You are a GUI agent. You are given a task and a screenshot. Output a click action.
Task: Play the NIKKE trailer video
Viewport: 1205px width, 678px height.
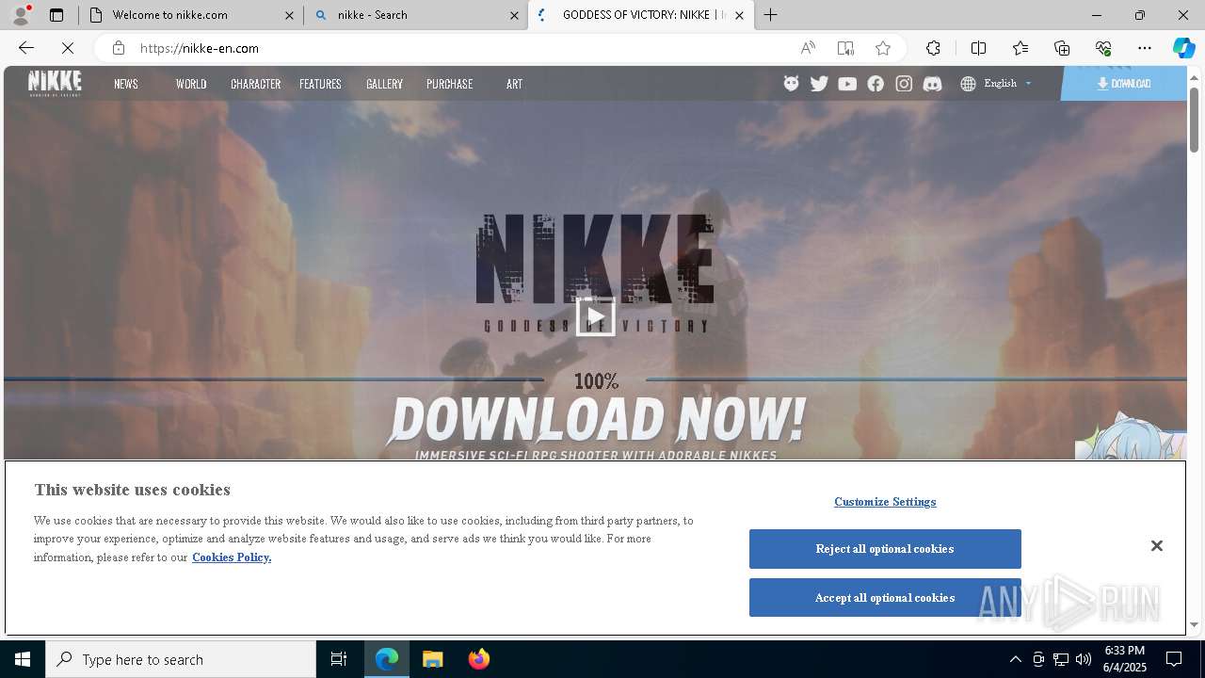(x=595, y=316)
